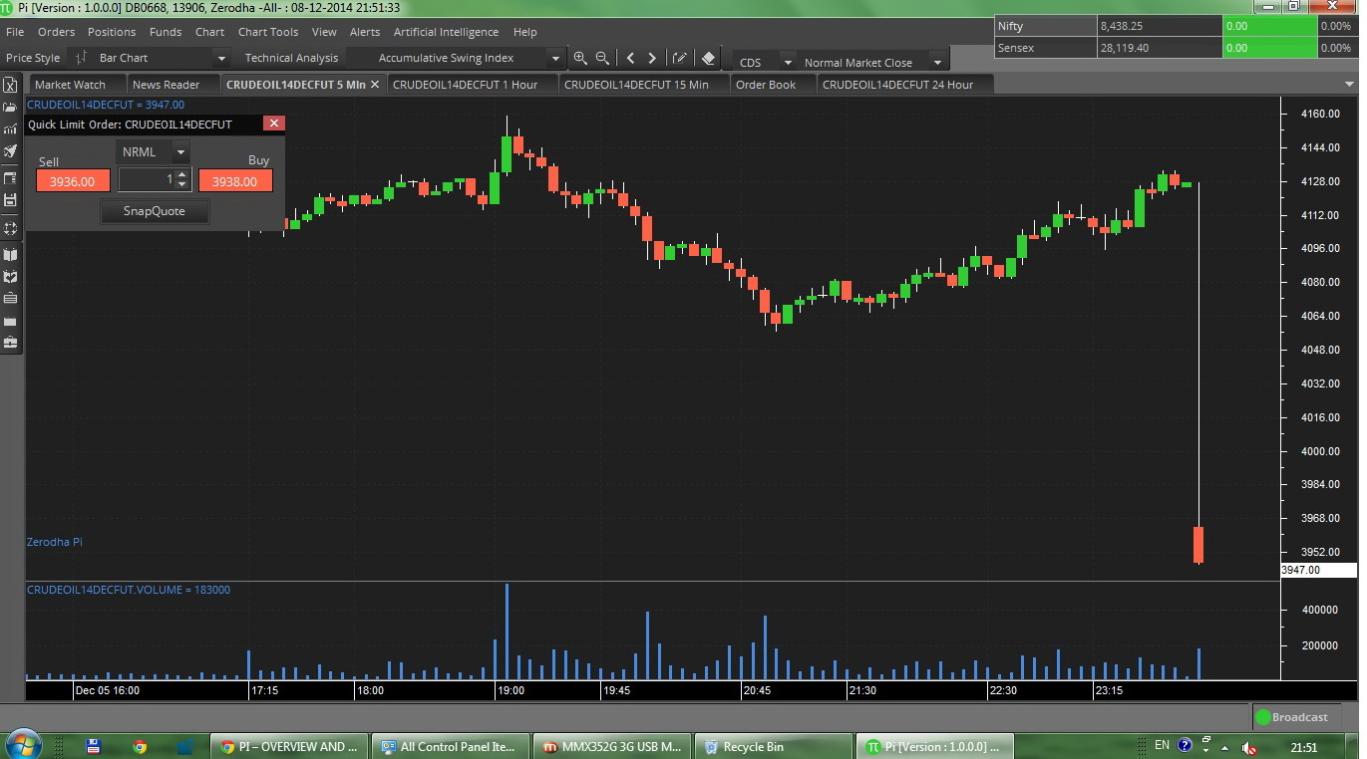This screenshot has height=759, width=1367.
Task: Click the muted volume icon in system tray
Action: coord(1249,747)
